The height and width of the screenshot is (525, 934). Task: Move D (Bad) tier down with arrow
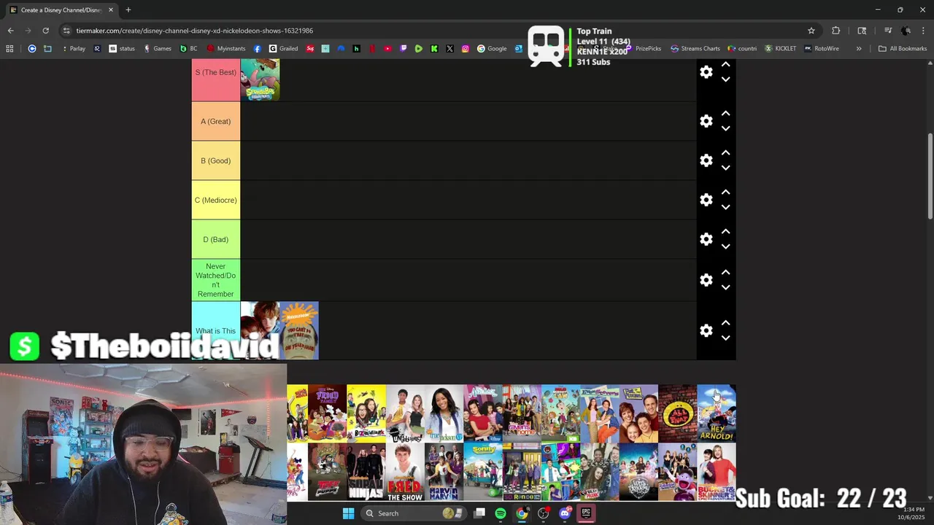pyautogui.click(x=725, y=247)
